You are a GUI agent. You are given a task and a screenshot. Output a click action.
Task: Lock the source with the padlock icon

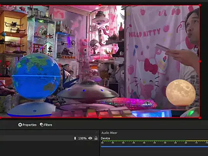click(96, 138)
